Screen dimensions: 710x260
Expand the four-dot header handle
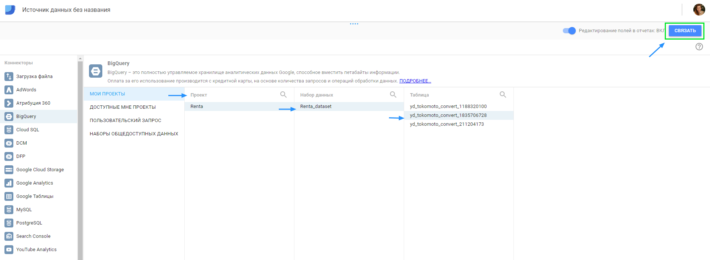[354, 24]
